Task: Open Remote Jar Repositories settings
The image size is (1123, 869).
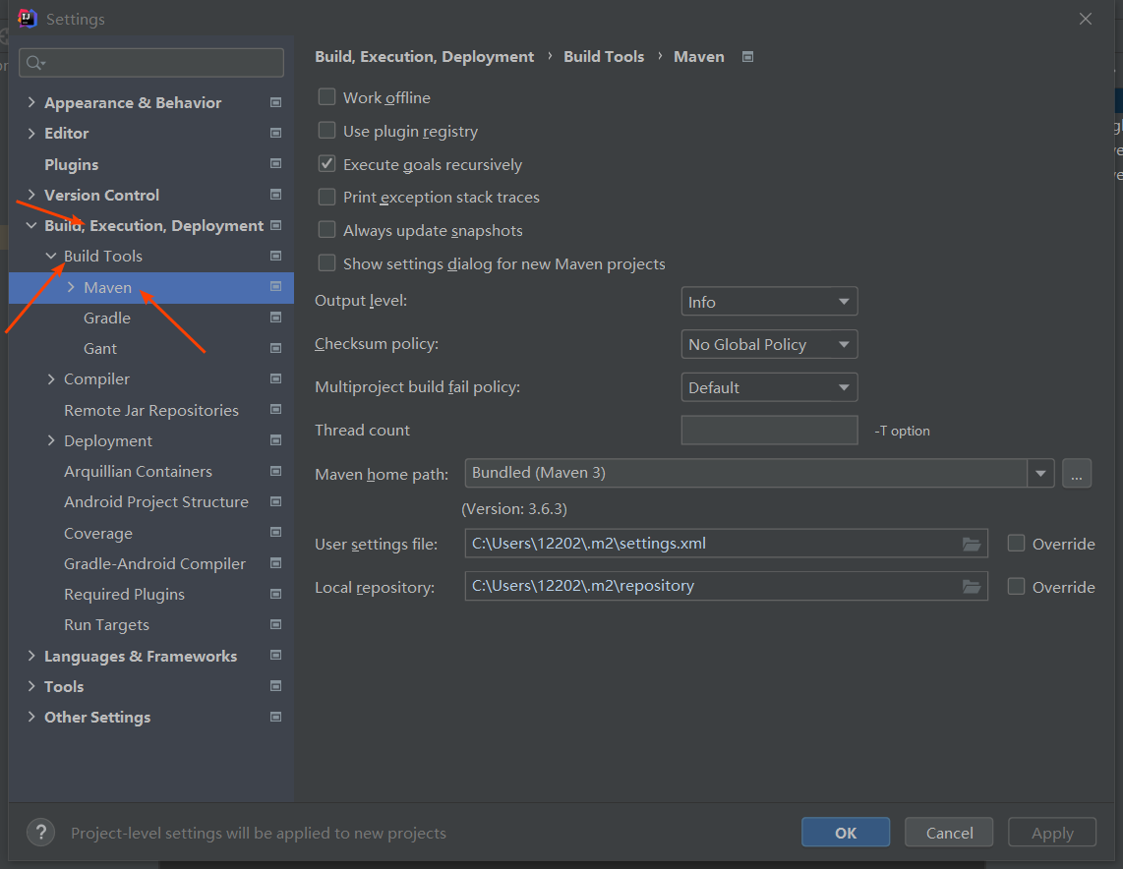Action: (x=151, y=410)
